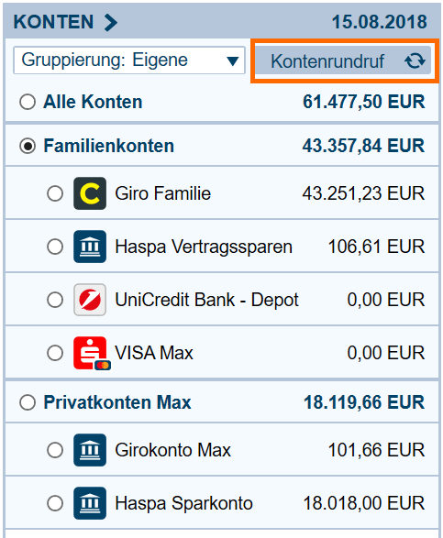Click the UniCredit Bank - Depot label
Image resolution: width=443 pixels, height=538 pixels.
[x=206, y=300]
